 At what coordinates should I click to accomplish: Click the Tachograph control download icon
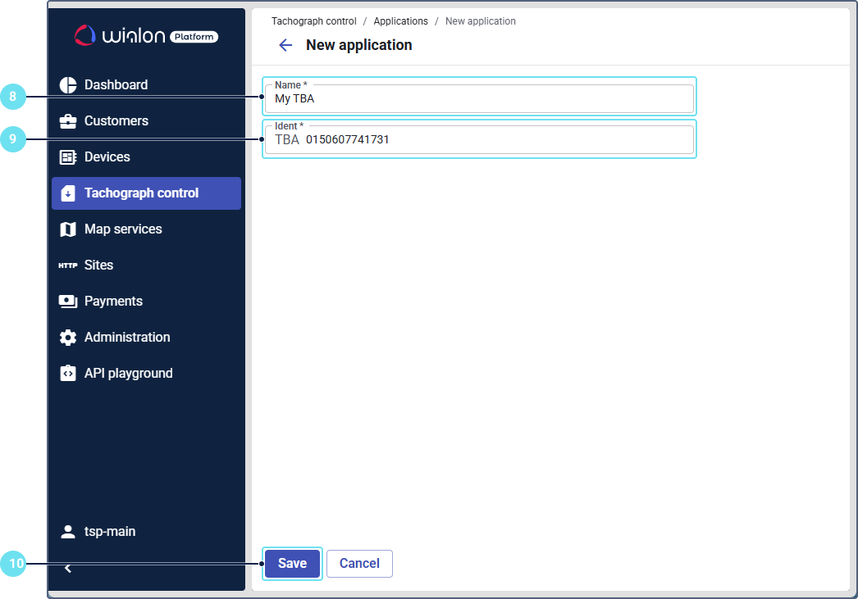(68, 193)
